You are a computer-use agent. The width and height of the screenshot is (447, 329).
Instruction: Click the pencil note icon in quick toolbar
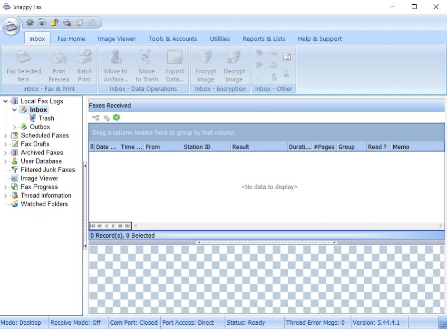[x=79, y=22]
